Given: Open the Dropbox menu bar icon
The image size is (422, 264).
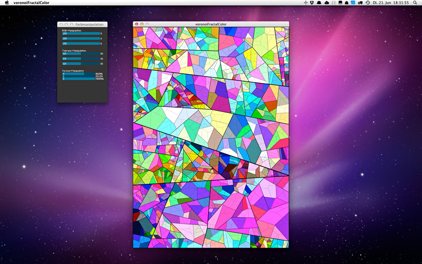Looking at the screenshot, I should coord(312,3).
